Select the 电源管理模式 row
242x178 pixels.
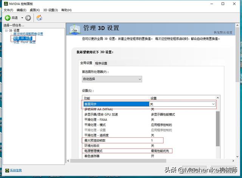point(150,151)
